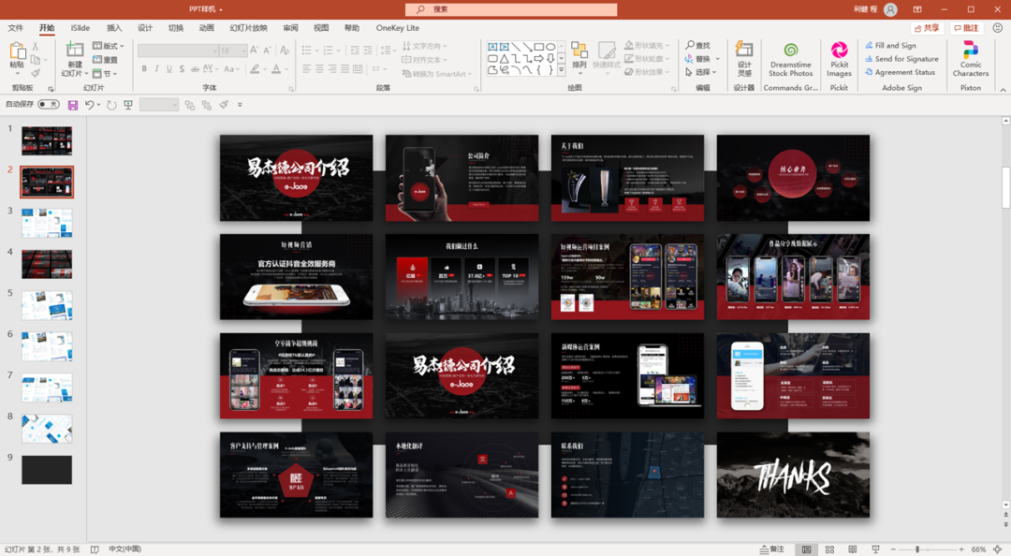Activate the Format Painter brush in clipboard group
The height and width of the screenshot is (556, 1011).
click(x=36, y=73)
